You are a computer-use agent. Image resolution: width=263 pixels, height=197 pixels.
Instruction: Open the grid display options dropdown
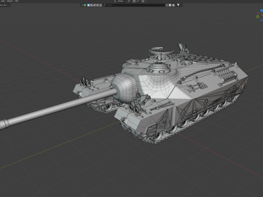coord(174,5)
